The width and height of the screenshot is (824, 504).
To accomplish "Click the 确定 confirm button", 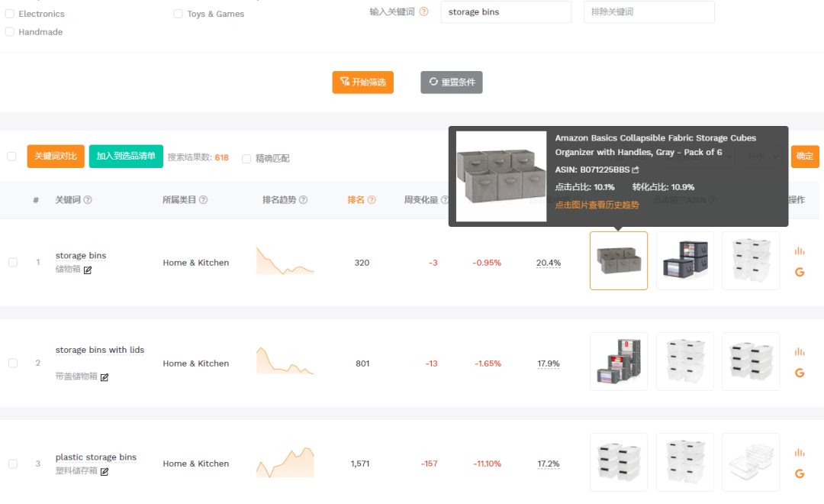I will coord(805,157).
